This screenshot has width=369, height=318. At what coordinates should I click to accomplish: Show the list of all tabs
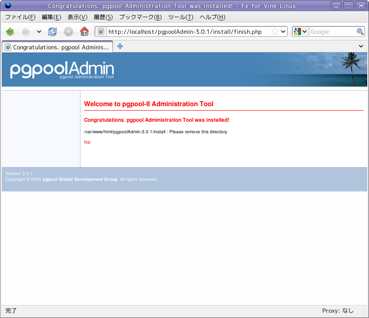(x=361, y=46)
